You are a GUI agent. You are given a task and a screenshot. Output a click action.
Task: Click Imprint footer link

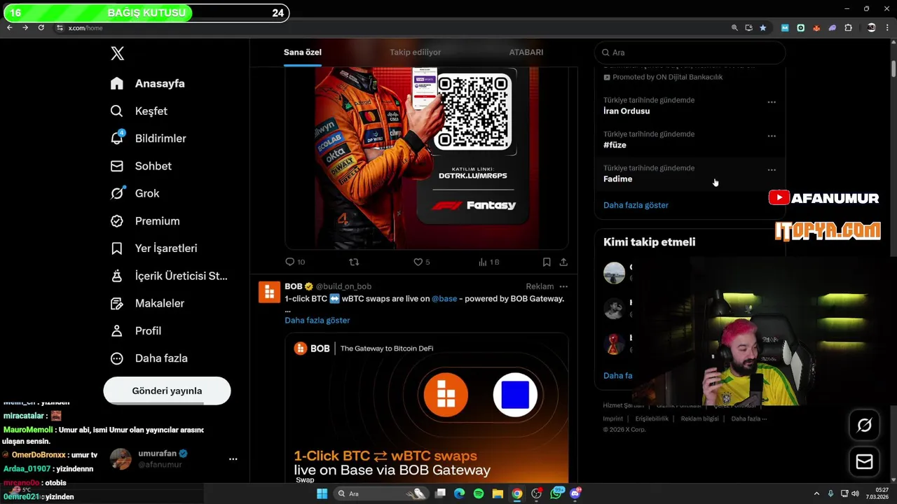coord(613,419)
